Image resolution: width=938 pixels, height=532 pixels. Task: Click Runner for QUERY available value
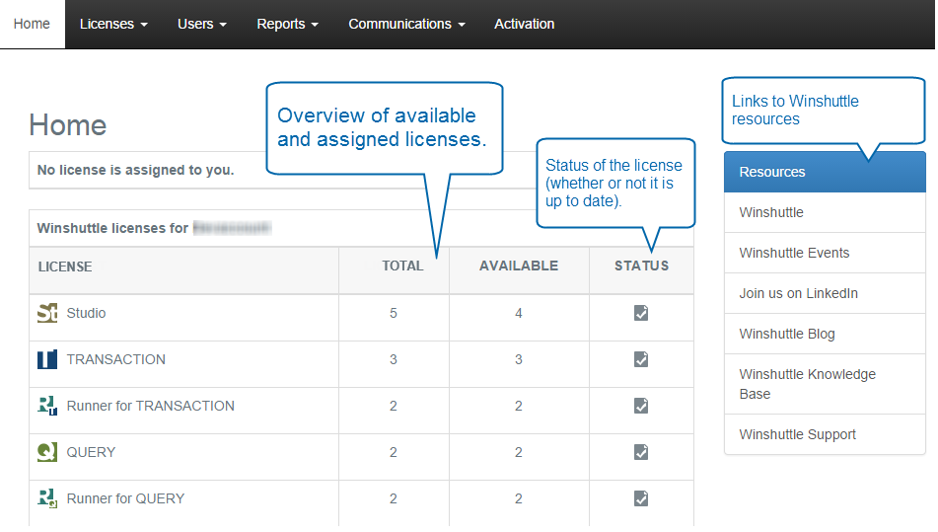click(x=519, y=498)
